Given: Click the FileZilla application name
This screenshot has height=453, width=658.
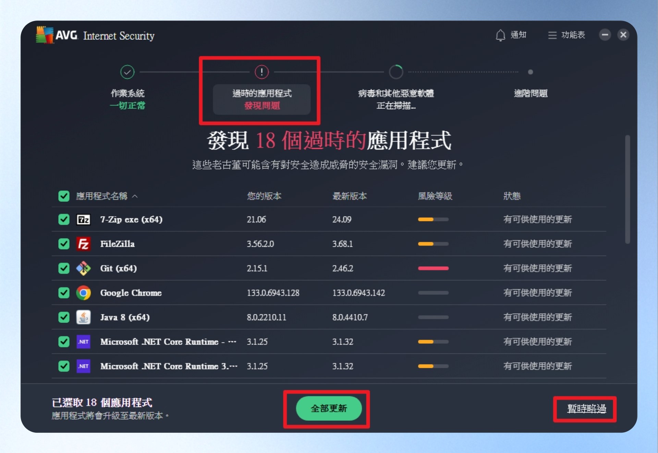Looking at the screenshot, I should [117, 244].
